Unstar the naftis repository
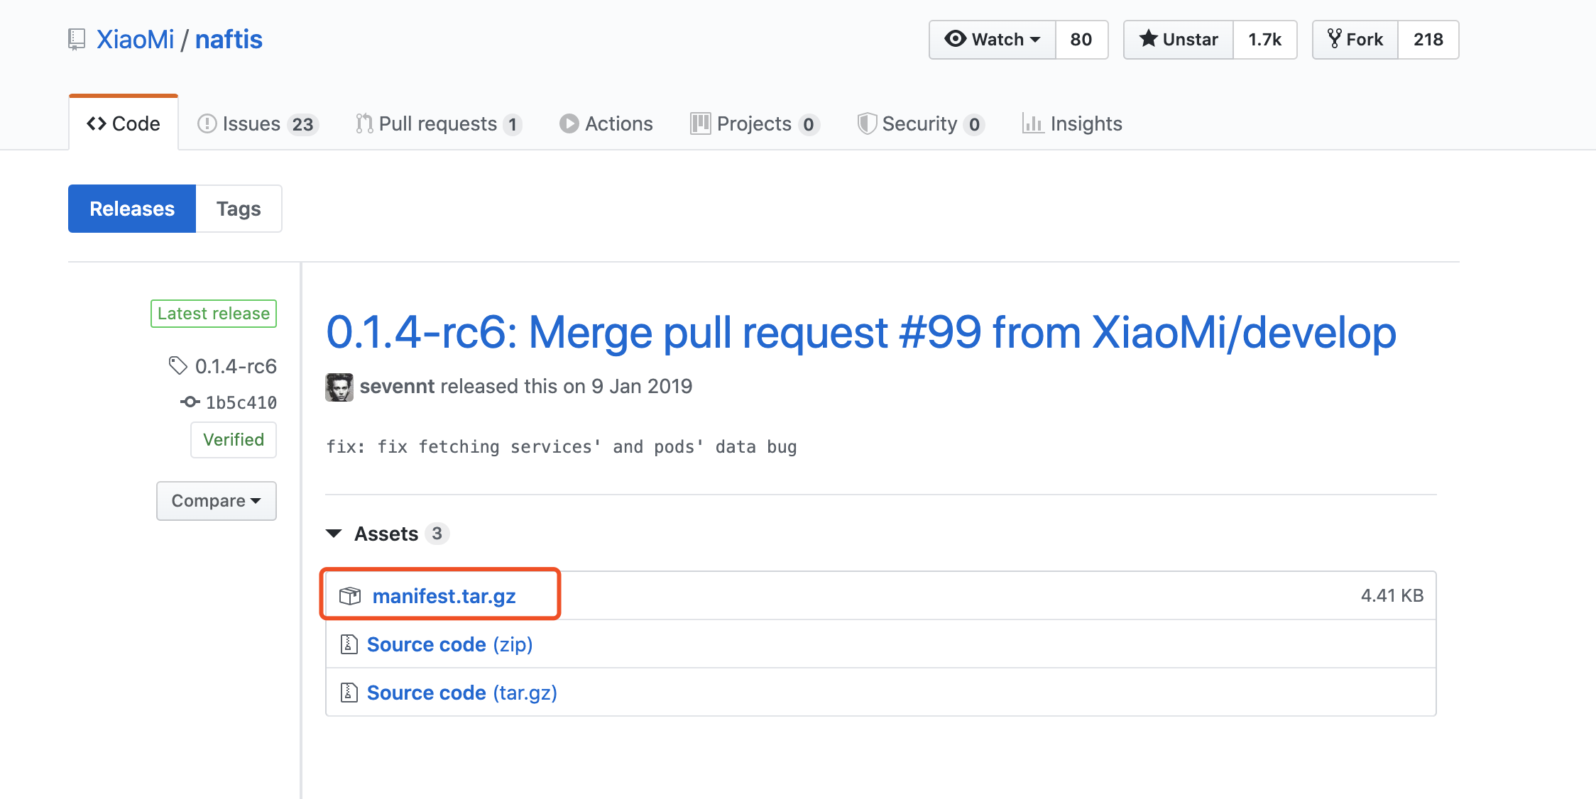Image resolution: width=1596 pixels, height=799 pixels. pyautogui.click(x=1179, y=40)
